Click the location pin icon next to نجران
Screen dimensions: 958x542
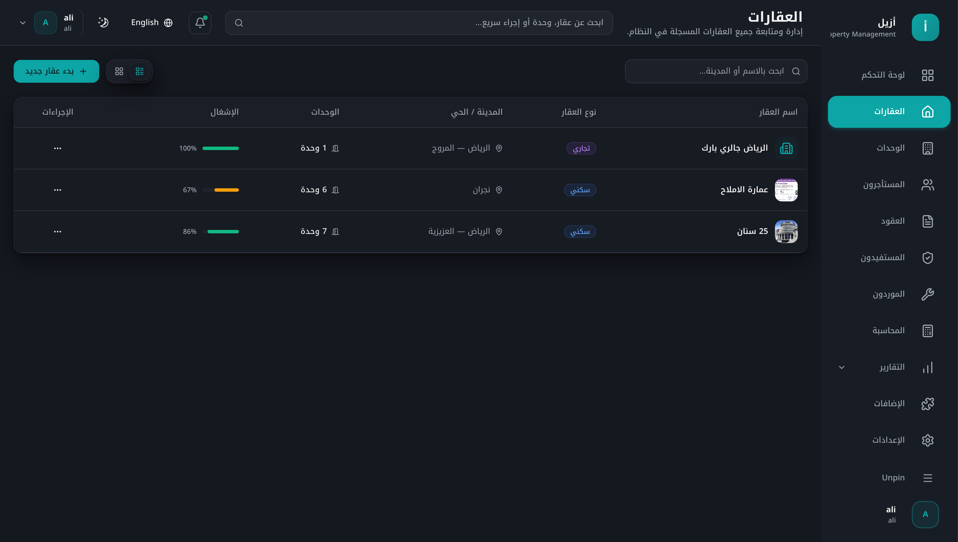point(499,190)
